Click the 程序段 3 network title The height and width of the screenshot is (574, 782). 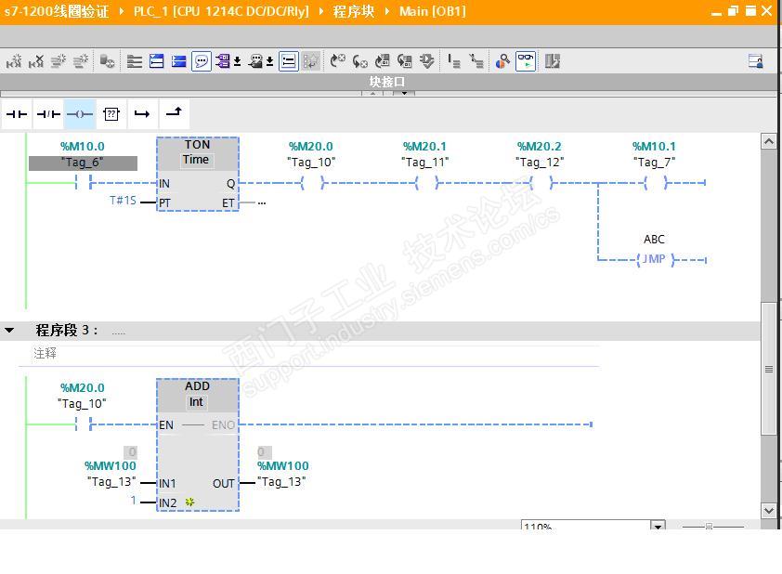[x=66, y=330]
